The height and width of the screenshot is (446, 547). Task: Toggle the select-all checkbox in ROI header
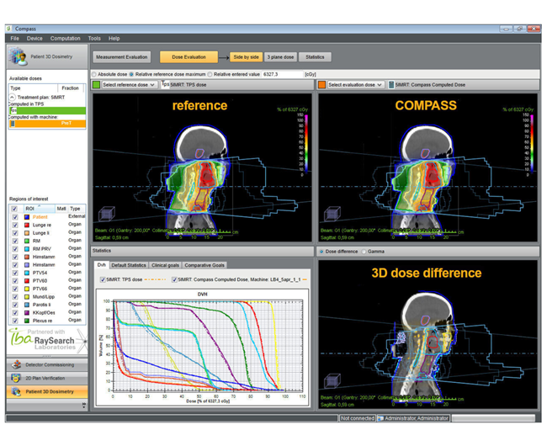(x=14, y=209)
